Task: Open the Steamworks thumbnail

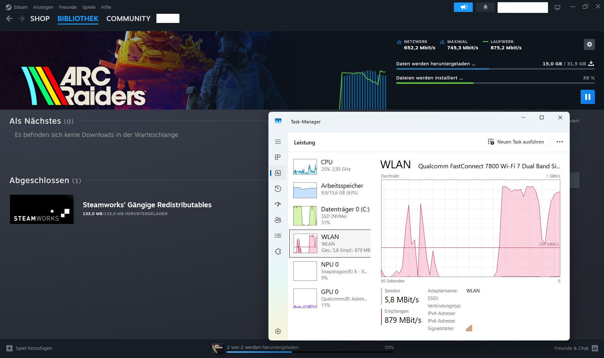Action: coord(42,209)
